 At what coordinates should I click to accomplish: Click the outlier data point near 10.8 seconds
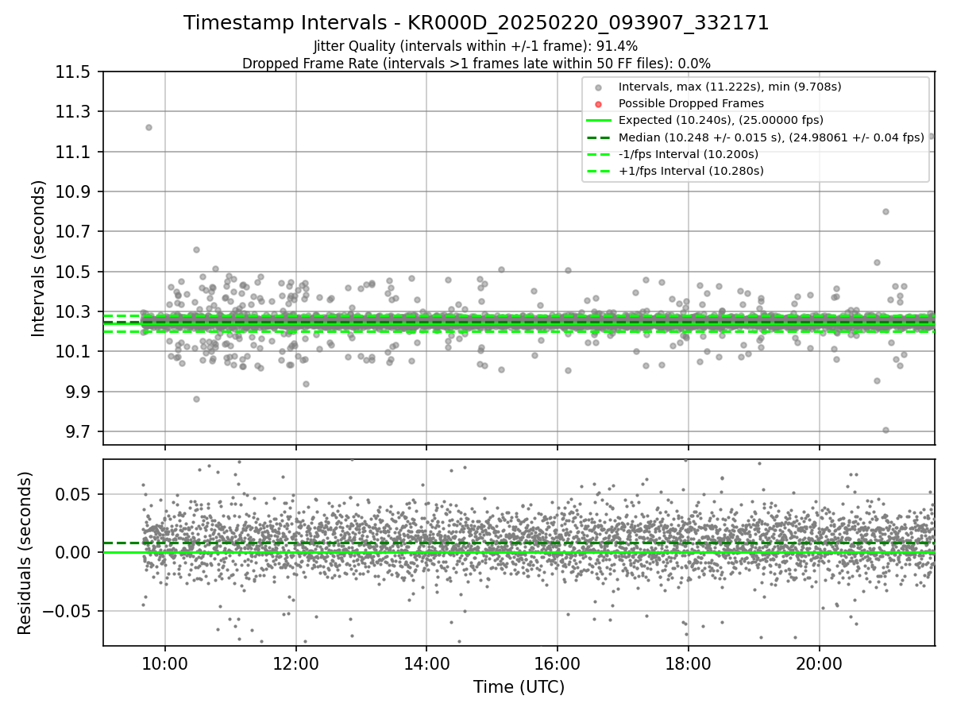click(885, 211)
